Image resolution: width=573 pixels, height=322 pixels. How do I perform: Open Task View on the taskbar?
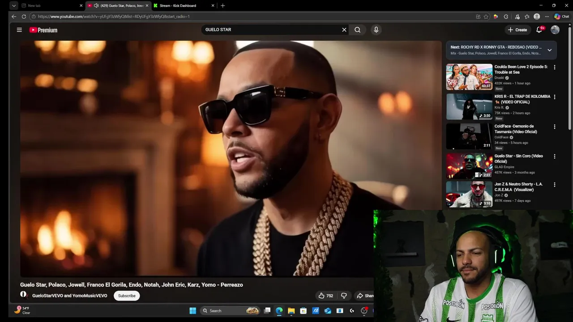coord(267,311)
